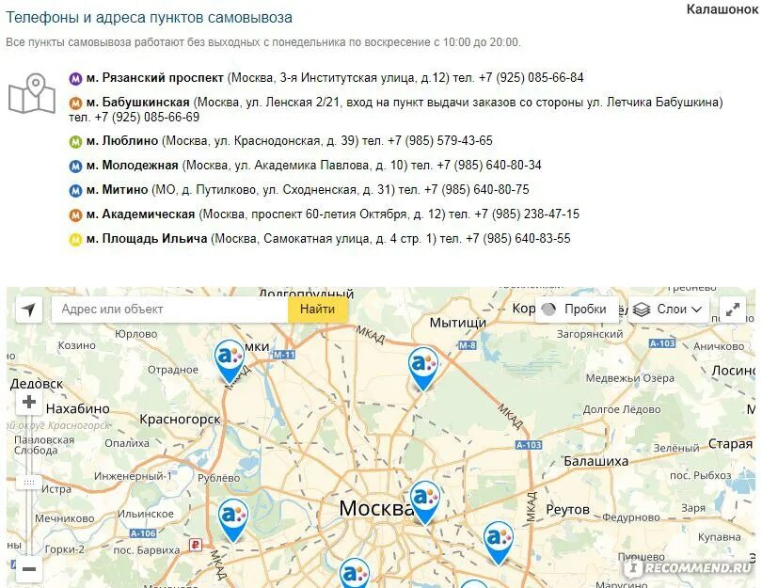This screenshot has width=762, height=588.
Task: Click the station name м. Рязанский проспект
Action: tap(155, 78)
